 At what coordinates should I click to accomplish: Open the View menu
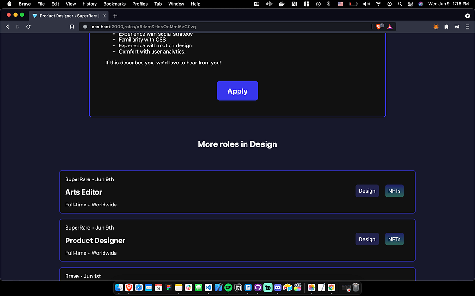click(x=71, y=4)
